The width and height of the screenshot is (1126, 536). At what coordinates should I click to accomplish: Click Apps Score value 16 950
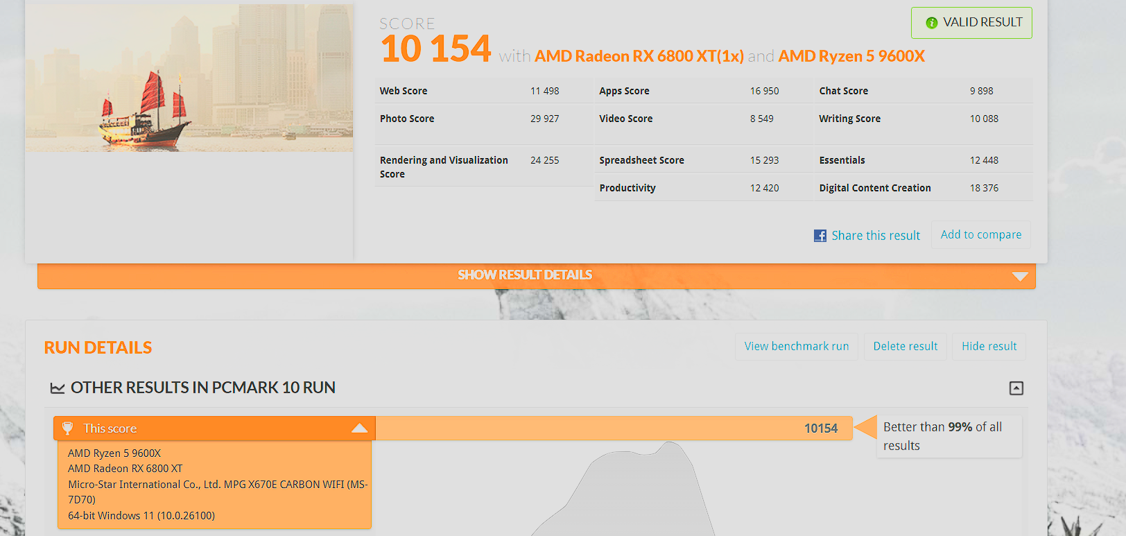tap(765, 91)
